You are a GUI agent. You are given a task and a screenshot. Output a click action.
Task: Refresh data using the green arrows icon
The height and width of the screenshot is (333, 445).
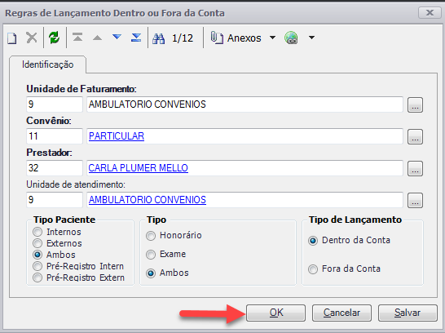pos(55,38)
